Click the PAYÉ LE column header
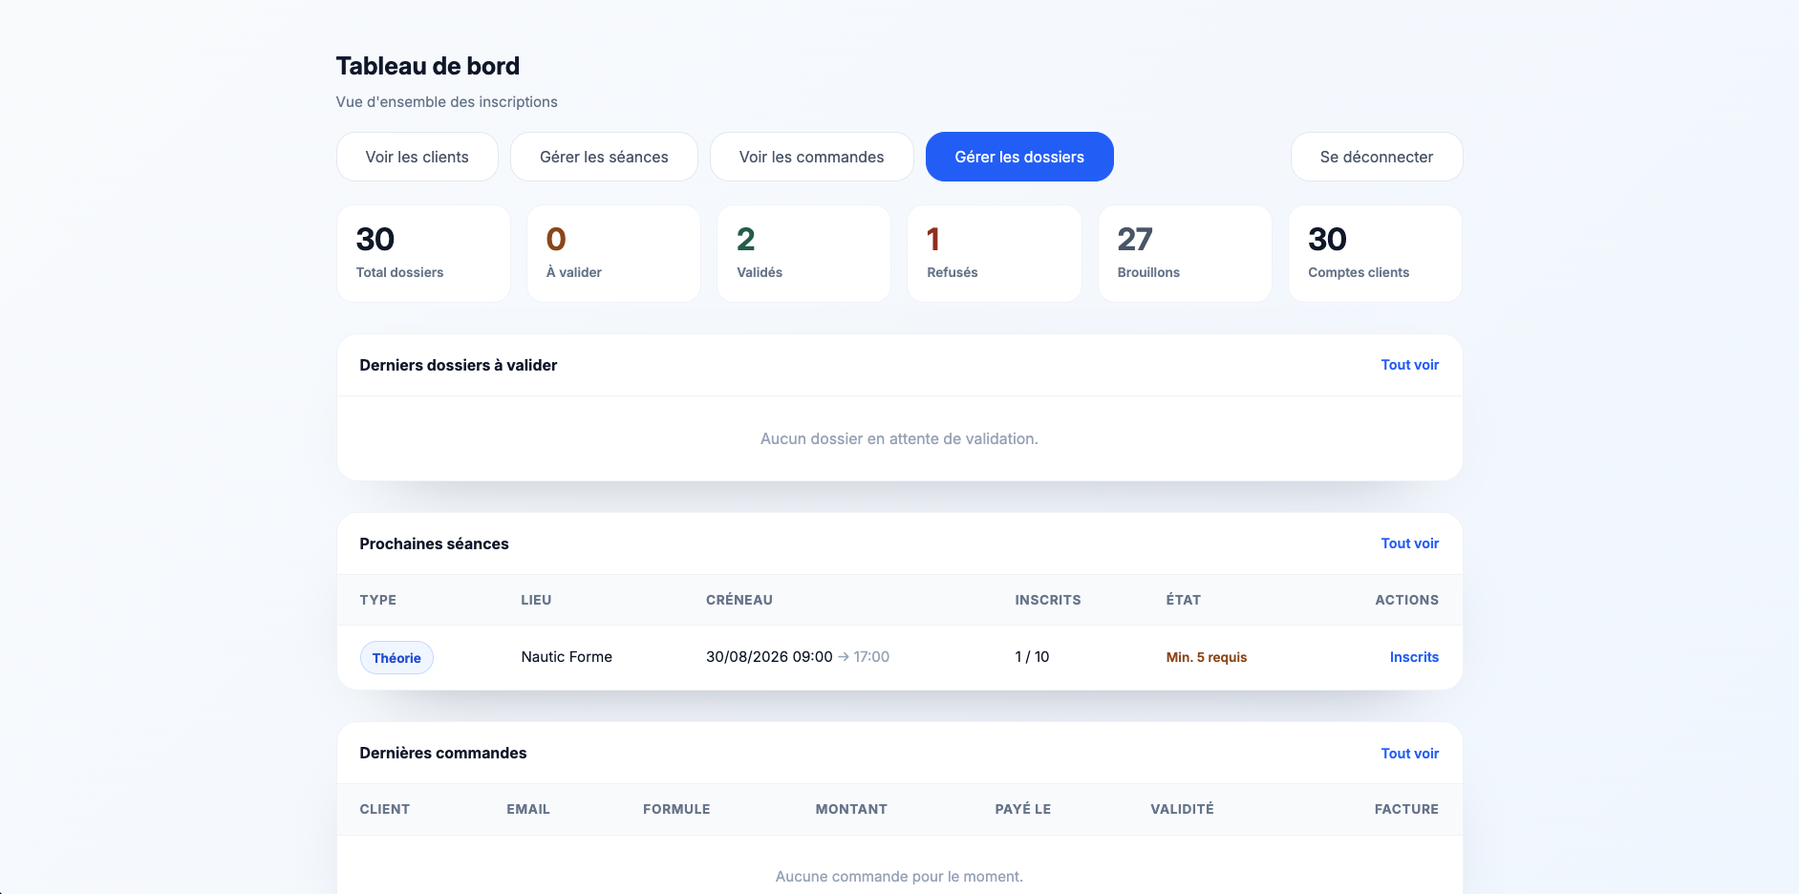Image resolution: width=1799 pixels, height=894 pixels. (1023, 809)
